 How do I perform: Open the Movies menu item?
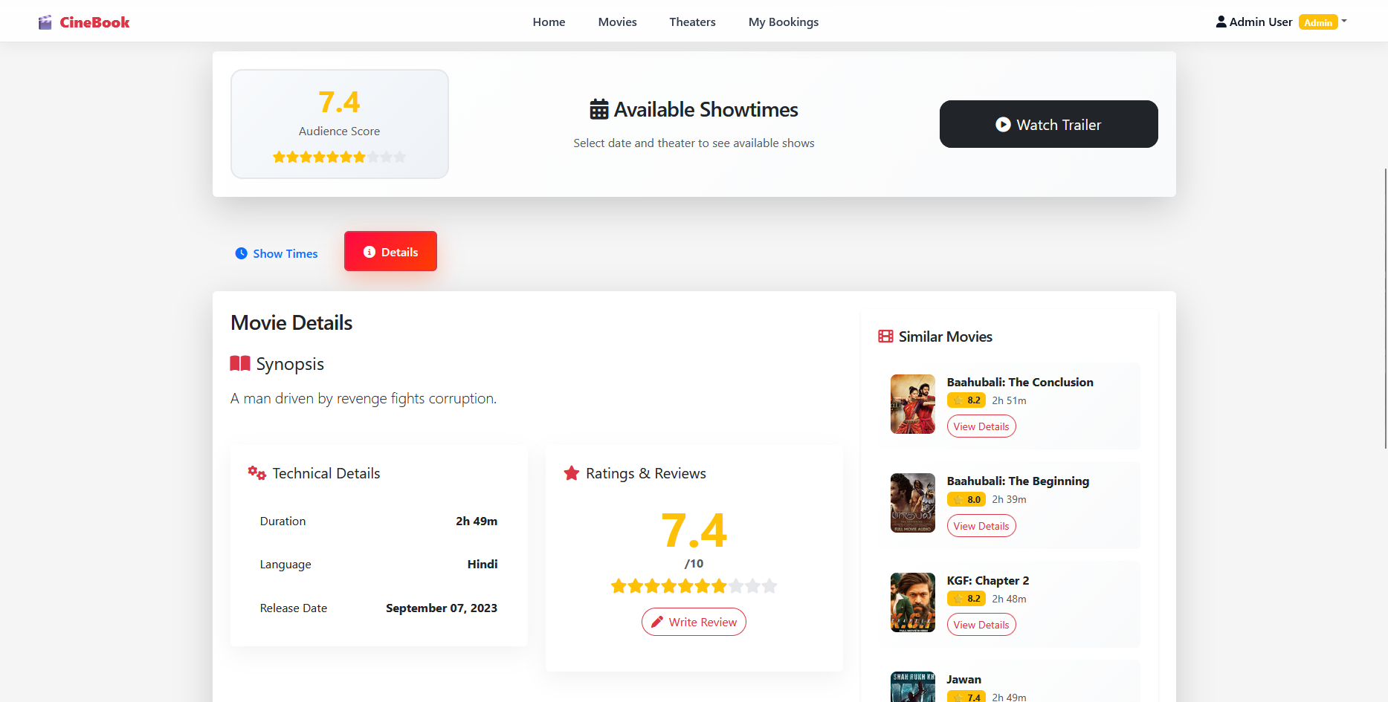[617, 22]
